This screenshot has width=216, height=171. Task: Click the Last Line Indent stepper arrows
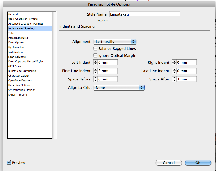[x=174, y=71]
